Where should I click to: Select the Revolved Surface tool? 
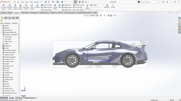coord(10,7)
